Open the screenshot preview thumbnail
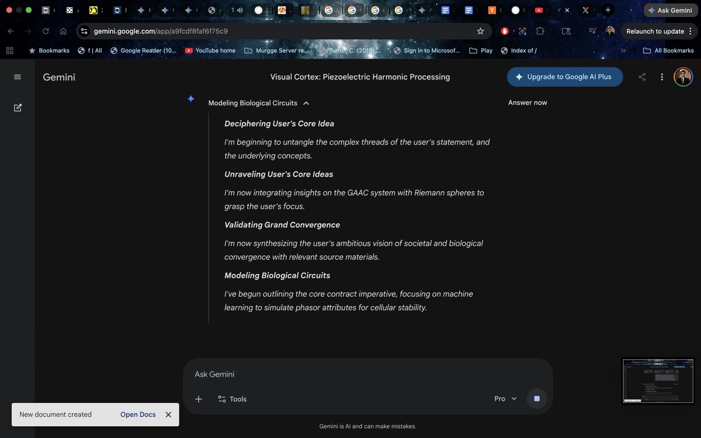Image resolution: width=701 pixels, height=438 pixels. [x=658, y=381]
